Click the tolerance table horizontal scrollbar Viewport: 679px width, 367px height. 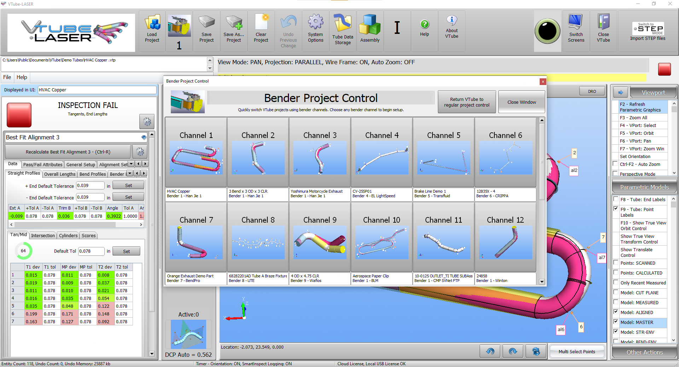pyautogui.click(x=76, y=224)
